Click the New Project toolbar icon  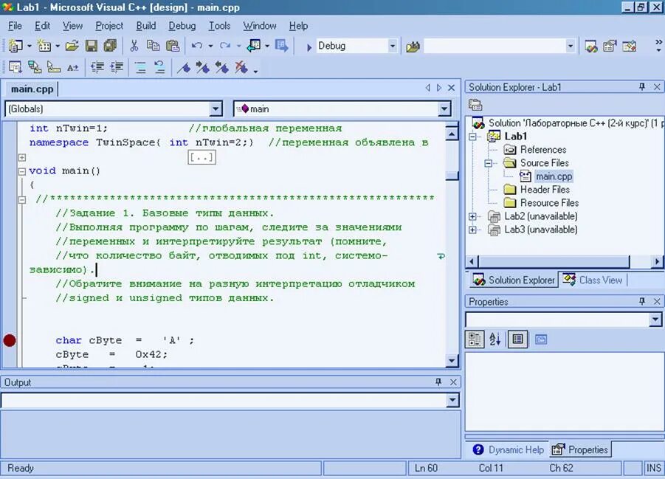pos(15,46)
